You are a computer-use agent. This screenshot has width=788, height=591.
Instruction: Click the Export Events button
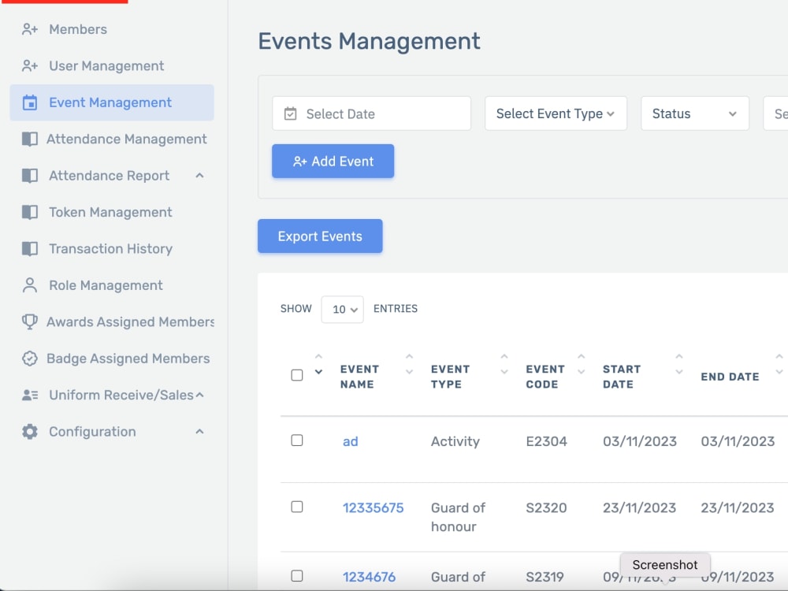pyautogui.click(x=320, y=236)
